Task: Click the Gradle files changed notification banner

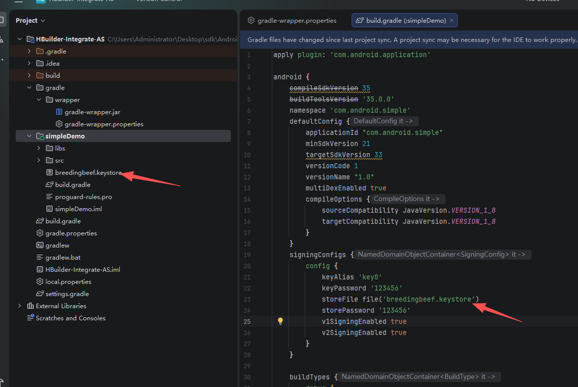Action: tap(409, 40)
